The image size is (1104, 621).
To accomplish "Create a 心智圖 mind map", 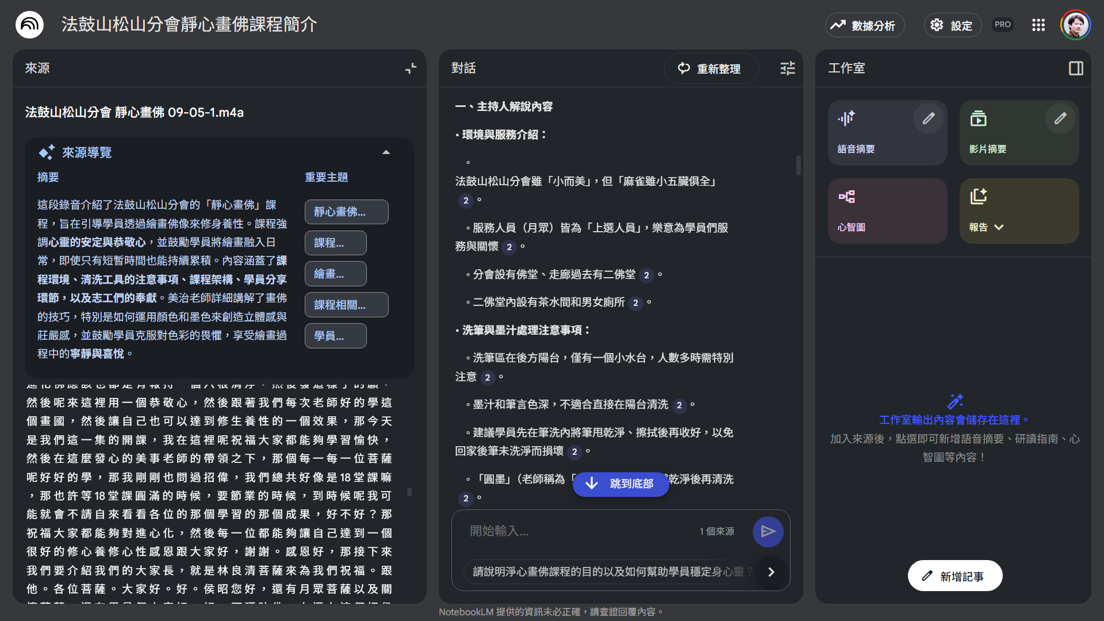I will 887,210.
